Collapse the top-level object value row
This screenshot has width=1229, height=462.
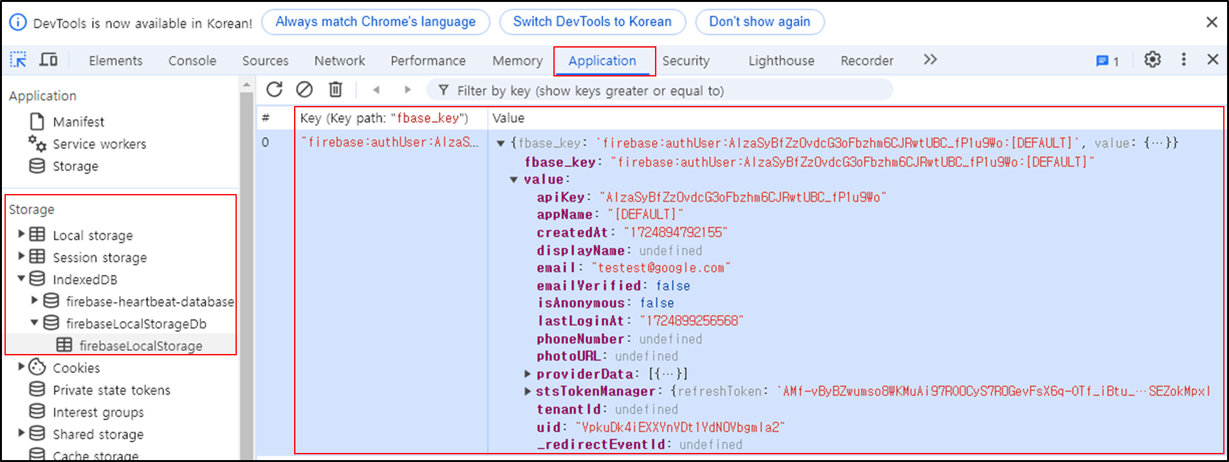tap(501, 143)
